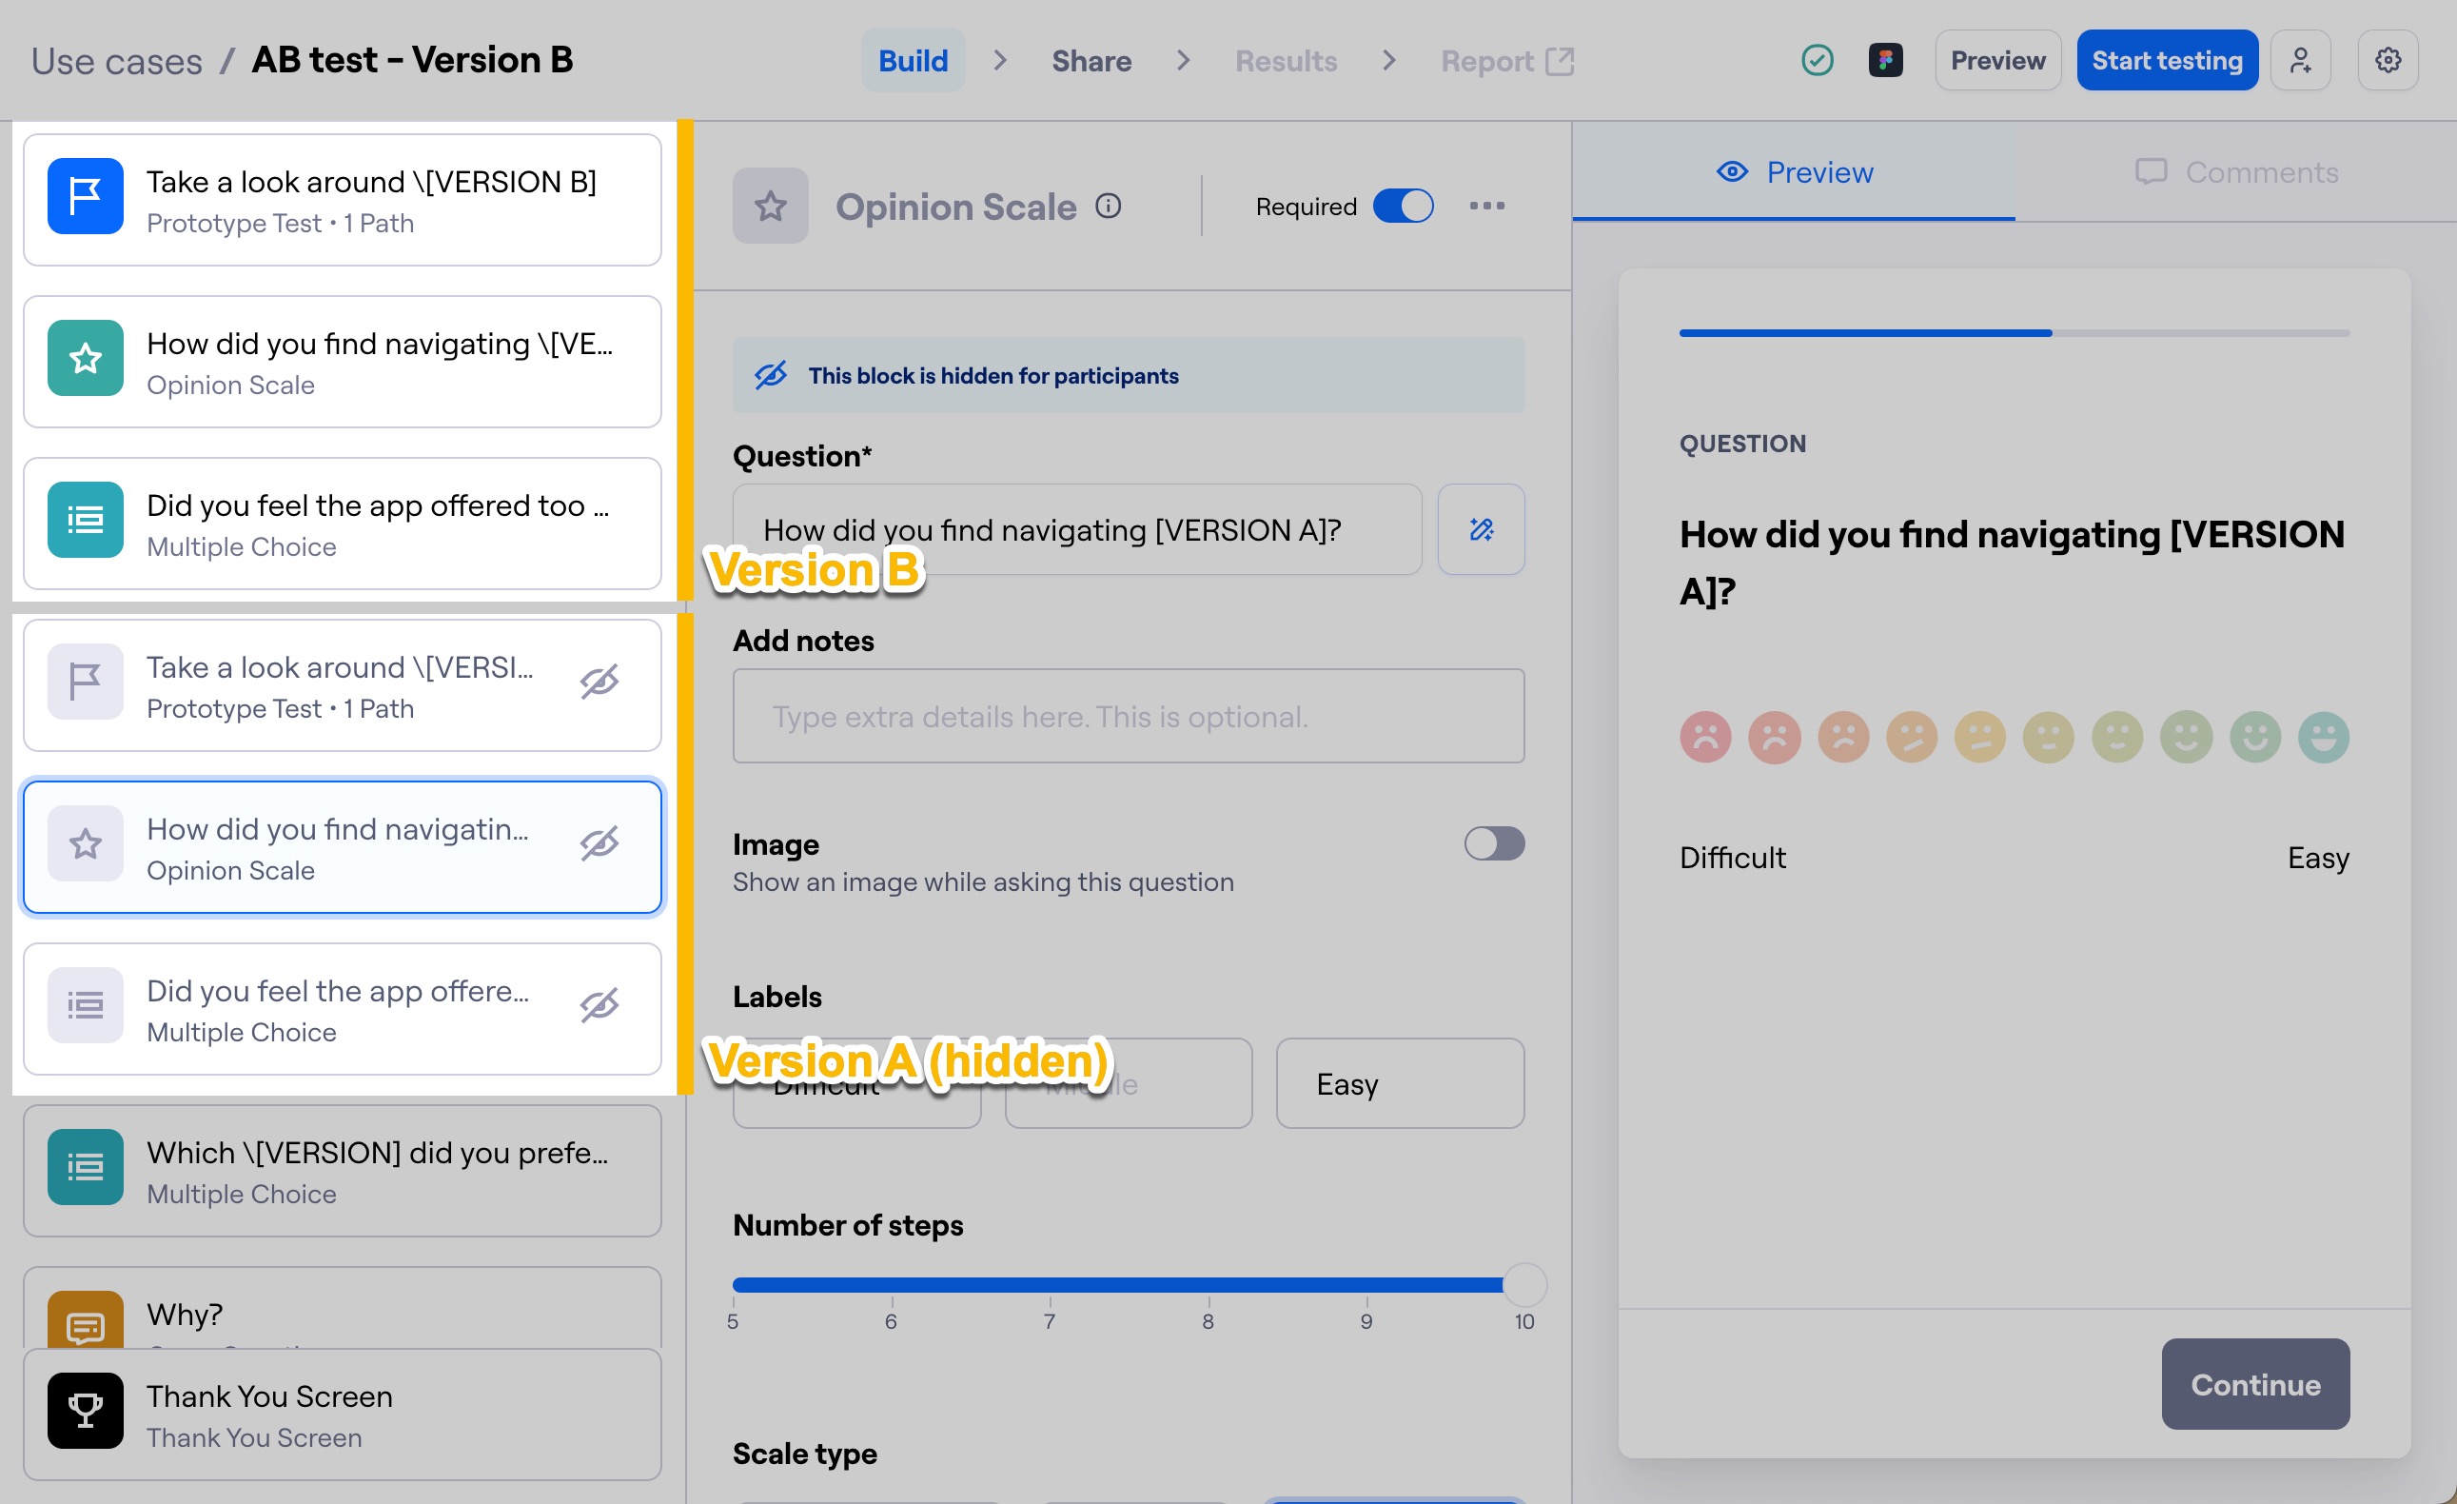Go back to Use cases breadcrumb
Viewport: 2457px width, 1504px height.
117,62
